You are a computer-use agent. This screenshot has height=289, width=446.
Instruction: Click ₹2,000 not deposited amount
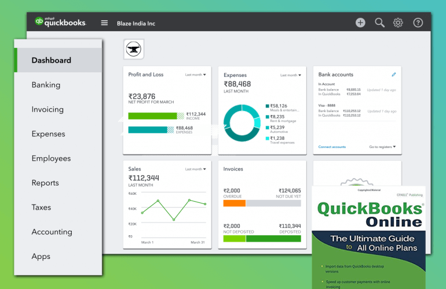(x=232, y=226)
